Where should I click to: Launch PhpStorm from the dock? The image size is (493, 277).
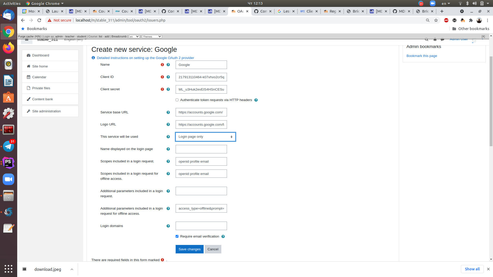coord(8,163)
